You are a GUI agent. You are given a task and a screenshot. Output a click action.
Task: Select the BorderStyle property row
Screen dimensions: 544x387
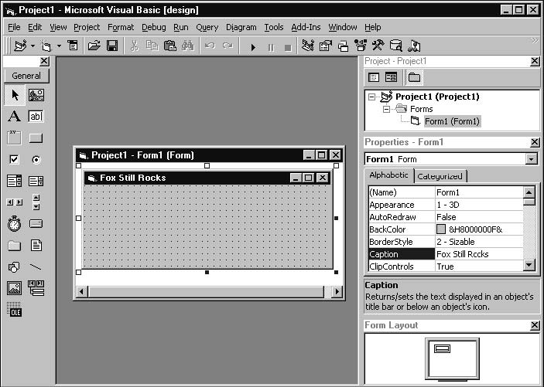(x=446, y=242)
